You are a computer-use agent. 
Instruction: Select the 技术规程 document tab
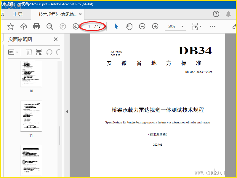click(x=57, y=14)
